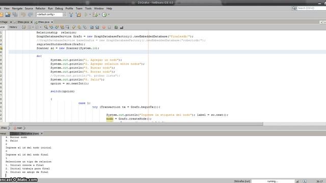Image resolution: width=326 pixels, height=183 pixels.
Task: Click the Save All icon in main toolbar
Action: (15, 15)
